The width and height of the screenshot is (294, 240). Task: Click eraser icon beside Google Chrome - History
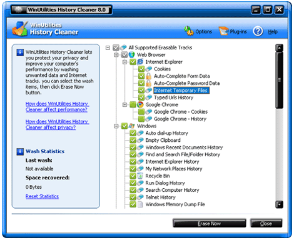(x=148, y=119)
